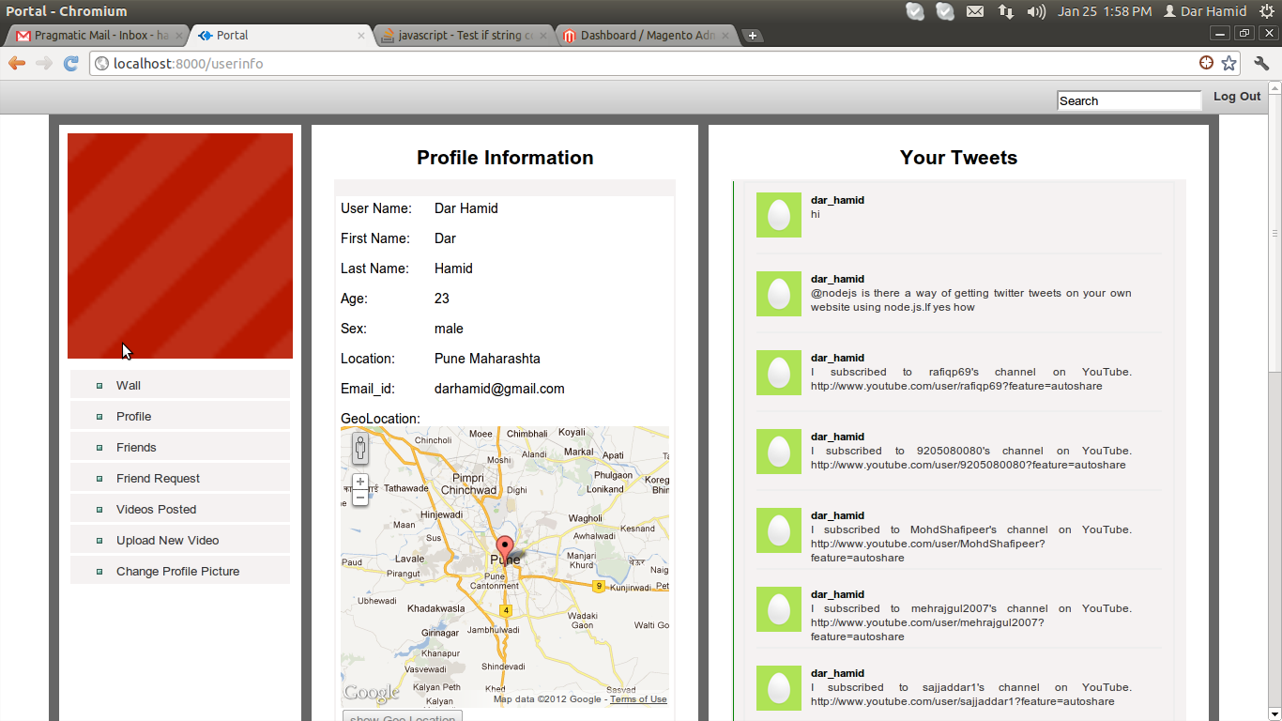Click the dar_hamid username above the 'hi' tweet

(x=837, y=200)
